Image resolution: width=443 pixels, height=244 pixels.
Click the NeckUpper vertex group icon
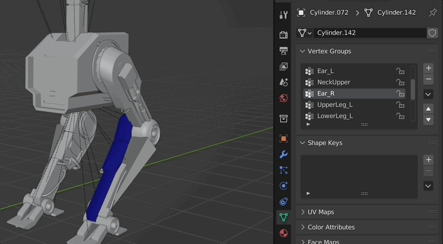[310, 82]
